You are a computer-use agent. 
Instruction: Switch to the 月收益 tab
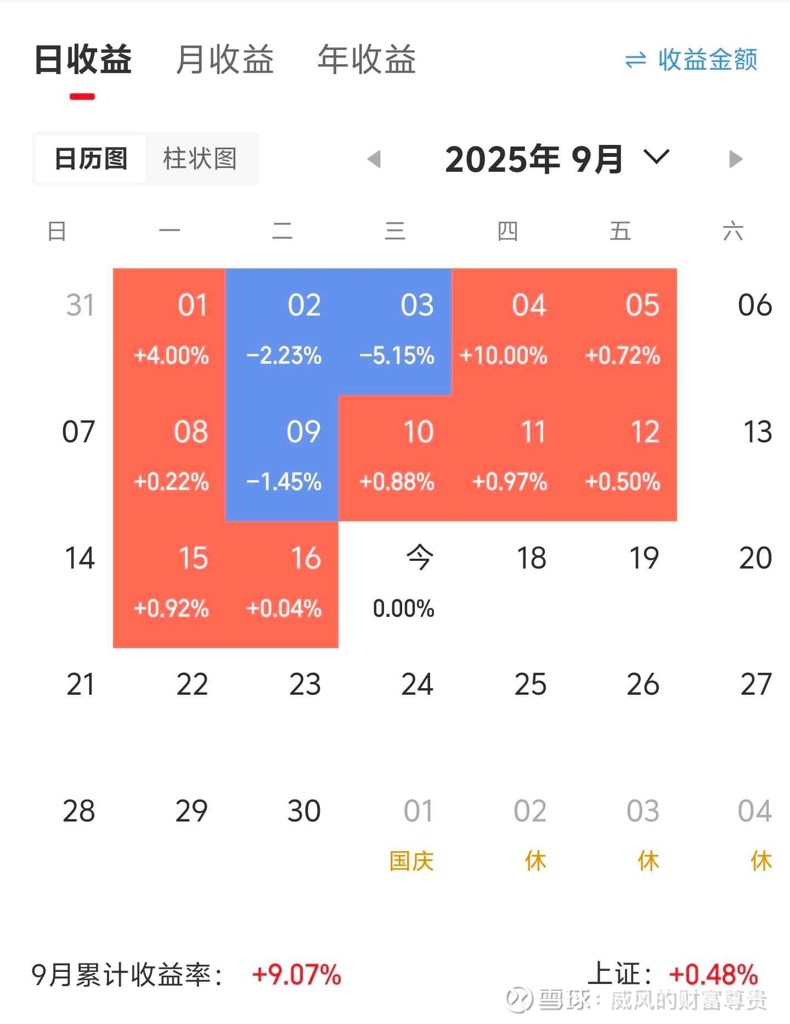pyautogui.click(x=224, y=60)
